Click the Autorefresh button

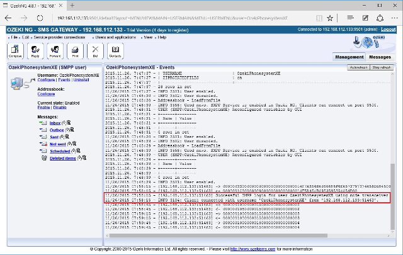click(x=357, y=67)
